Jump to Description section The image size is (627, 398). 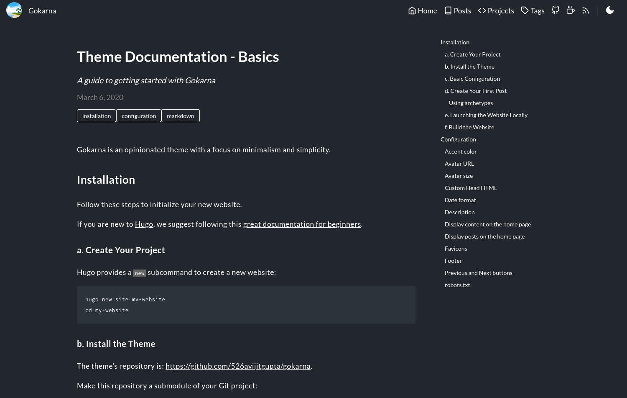pos(460,212)
